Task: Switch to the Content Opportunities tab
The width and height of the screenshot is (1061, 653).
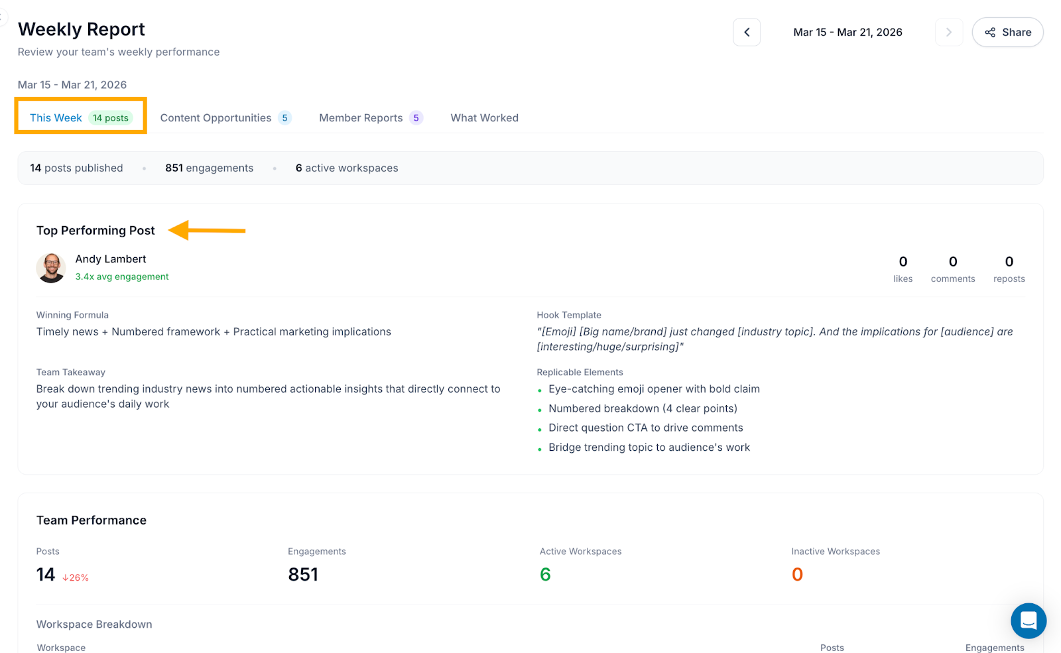Action: pyautogui.click(x=225, y=117)
